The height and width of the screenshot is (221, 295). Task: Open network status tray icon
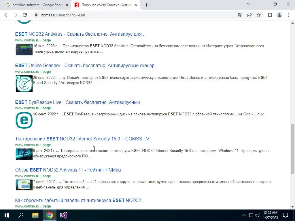click(x=251, y=215)
